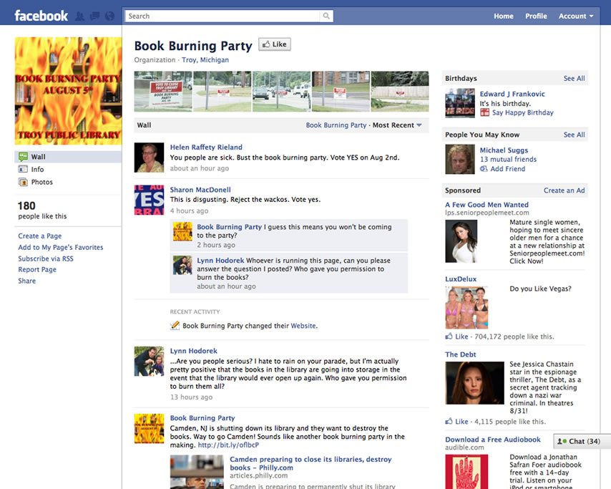Select the Wall tab in sidebar
611x489 pixels.
tap(37, 157)
